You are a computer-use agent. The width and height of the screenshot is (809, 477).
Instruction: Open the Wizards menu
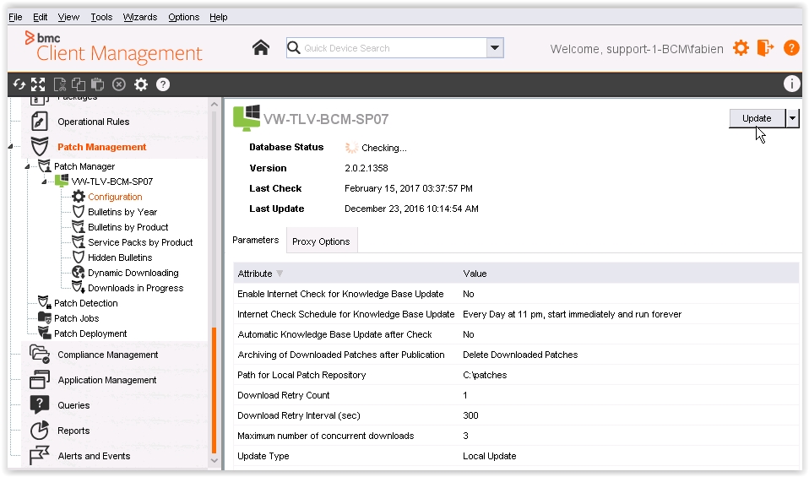140,17
